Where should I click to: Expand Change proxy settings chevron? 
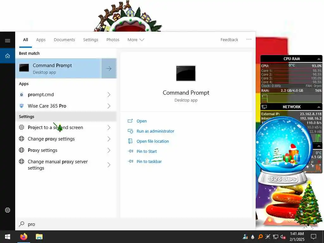109,139
